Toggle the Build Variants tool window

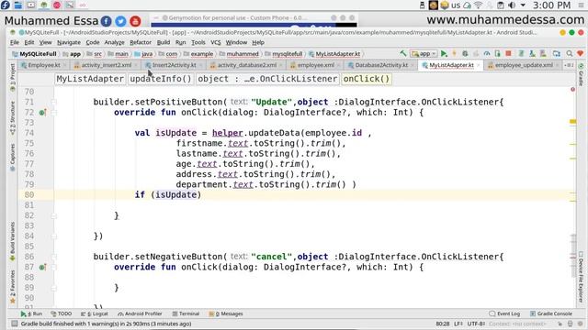pyautogui.click(x=13, y=241)
